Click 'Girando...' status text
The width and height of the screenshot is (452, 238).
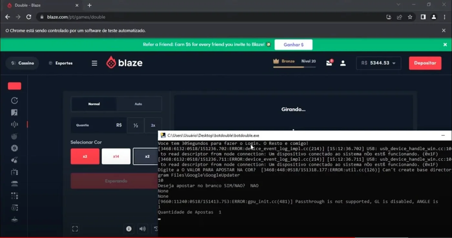pos(293,109)
